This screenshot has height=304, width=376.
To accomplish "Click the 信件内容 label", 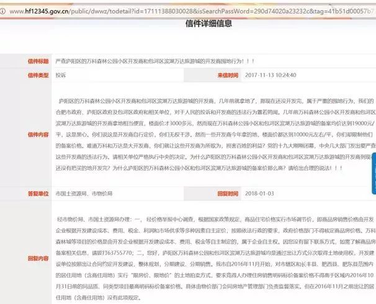I will (38, 135).
